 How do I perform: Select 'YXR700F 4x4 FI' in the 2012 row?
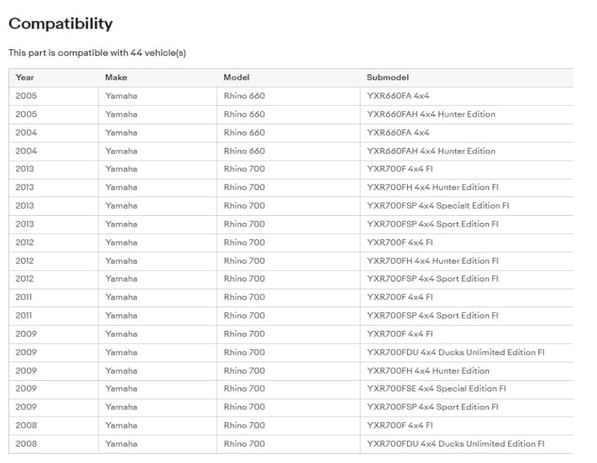[400, 242]
